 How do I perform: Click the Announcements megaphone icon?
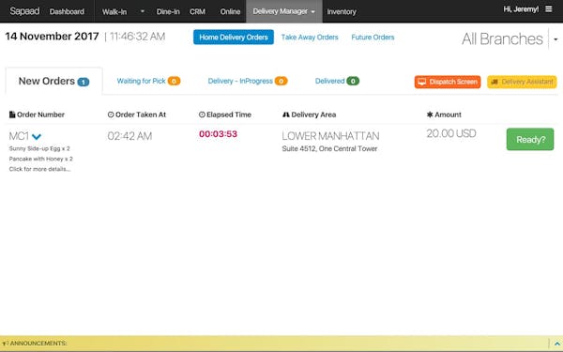click(5, 344)
